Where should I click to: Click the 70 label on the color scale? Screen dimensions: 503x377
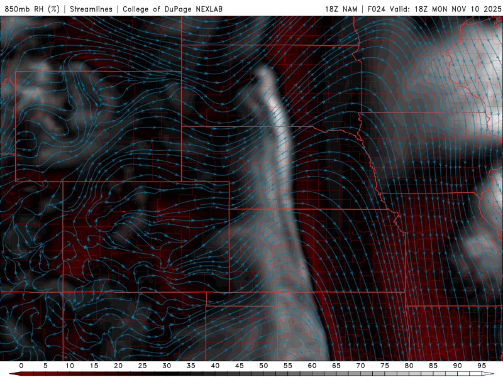pyautogui.click(x=360, y=366)
